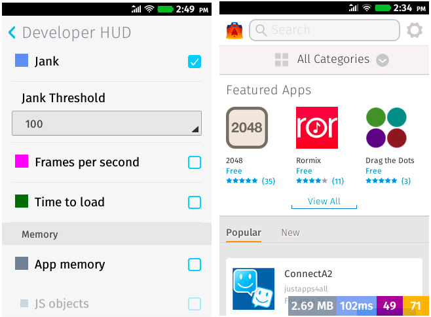Click the 102ms jank HUD indicator

(x=356, y=306)
